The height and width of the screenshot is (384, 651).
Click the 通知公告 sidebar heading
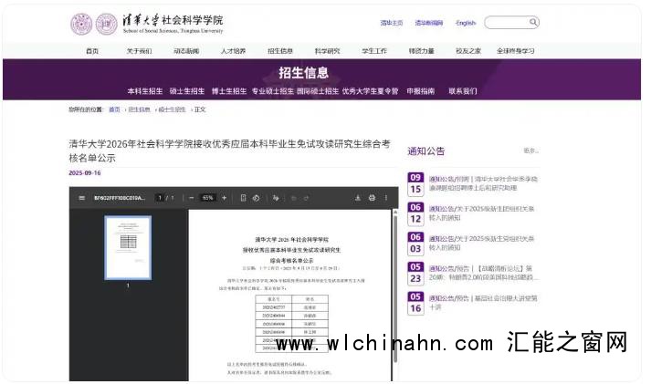tap(426, 150)
